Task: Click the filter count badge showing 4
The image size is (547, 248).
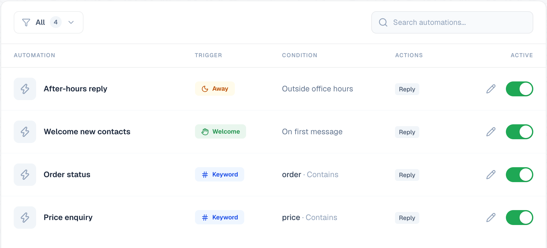Action: coord(56,22)
